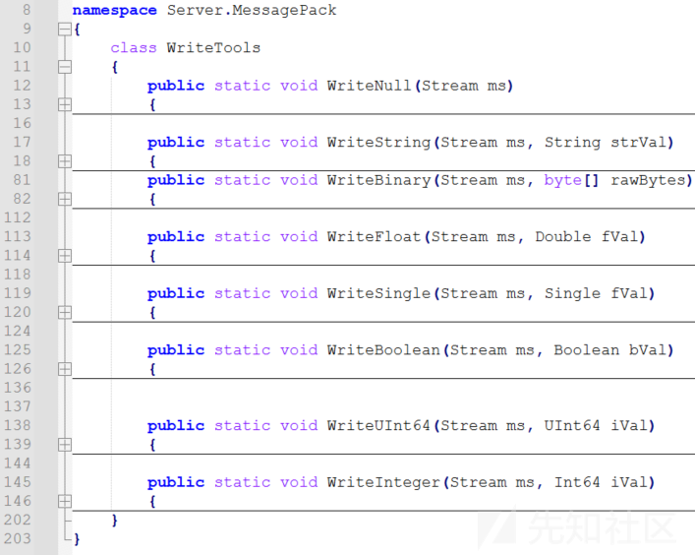This screenshot has width=695, height=555.
Task: Click line number 8 in gutter
Action: coord(27,10)
